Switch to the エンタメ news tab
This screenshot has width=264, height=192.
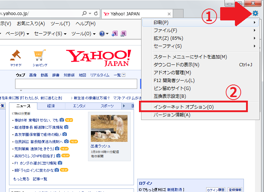[79, 106]
